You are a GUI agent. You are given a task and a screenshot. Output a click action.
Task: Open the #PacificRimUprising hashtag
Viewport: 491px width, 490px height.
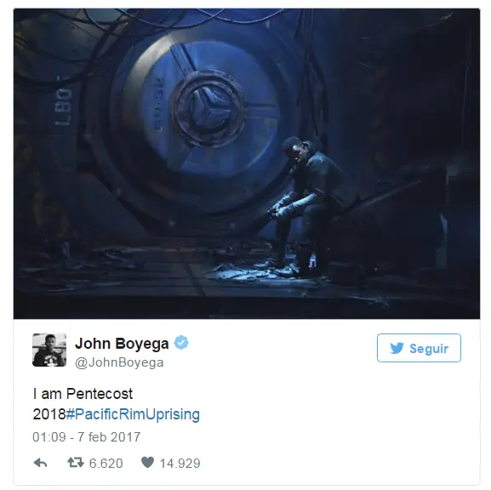coord(133,414)
